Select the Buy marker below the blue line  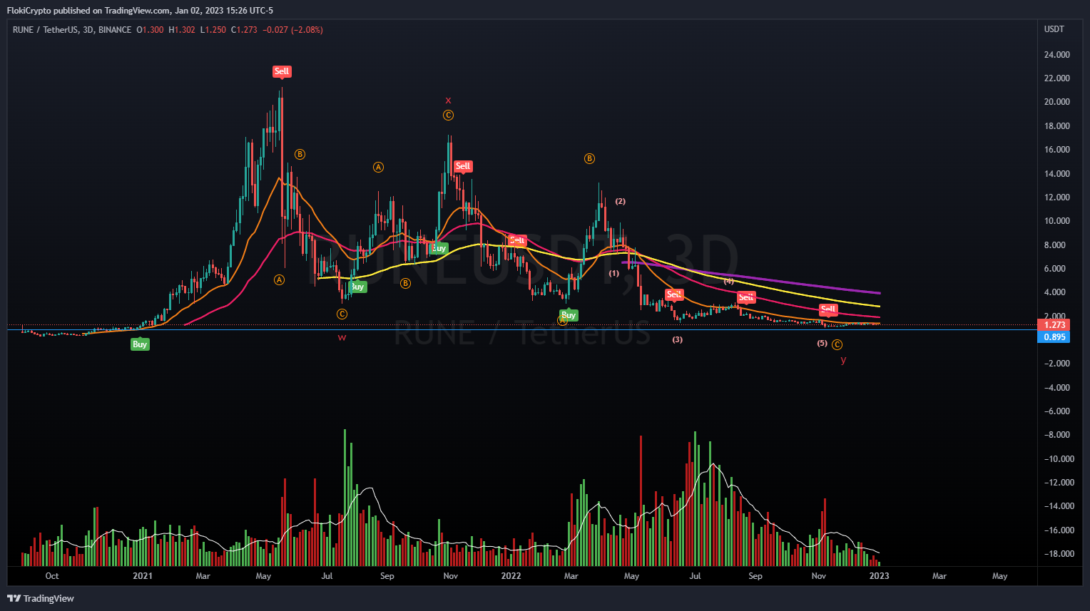pyautogui.click(x=140, y=344)
